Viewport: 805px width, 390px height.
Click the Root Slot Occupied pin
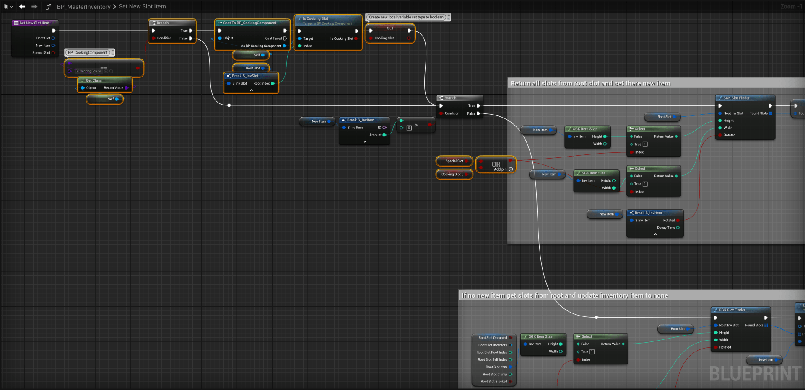510,338
